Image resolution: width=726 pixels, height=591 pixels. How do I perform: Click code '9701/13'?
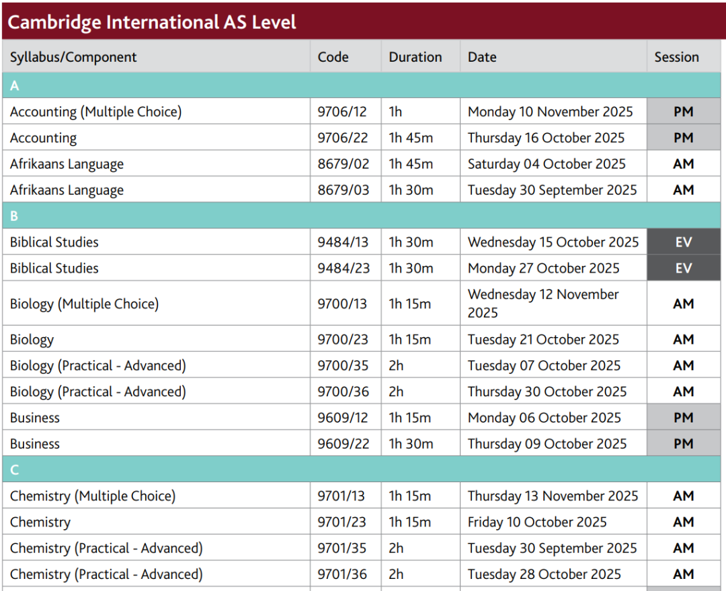tap(341, 496)
